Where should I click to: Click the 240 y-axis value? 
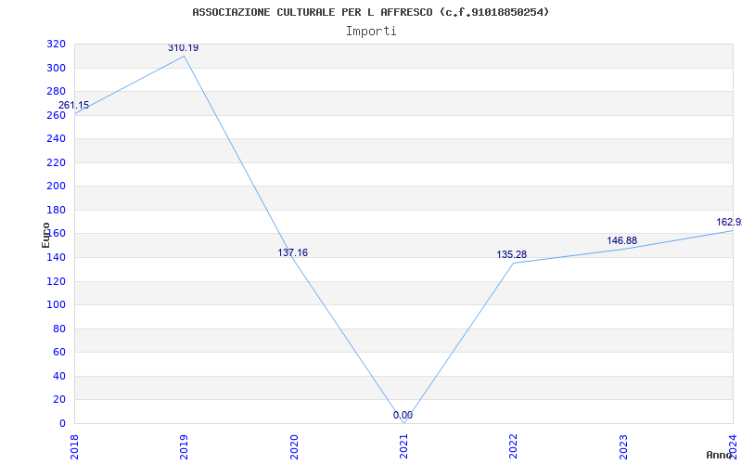click(56, 138)
